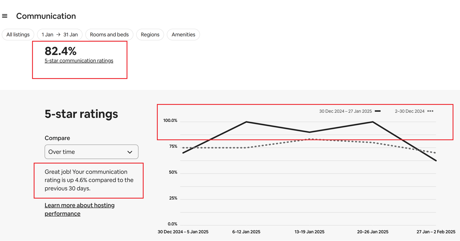Open 5-star communication ratings link

coord(79,60)
